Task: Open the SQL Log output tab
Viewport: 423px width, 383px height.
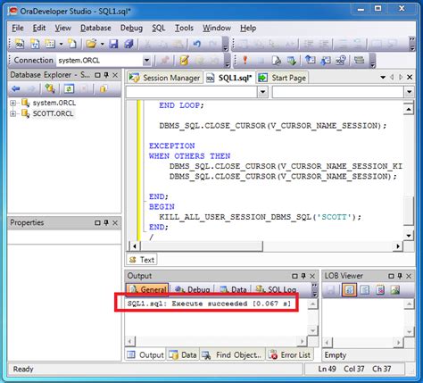Action: pos(276,289)
